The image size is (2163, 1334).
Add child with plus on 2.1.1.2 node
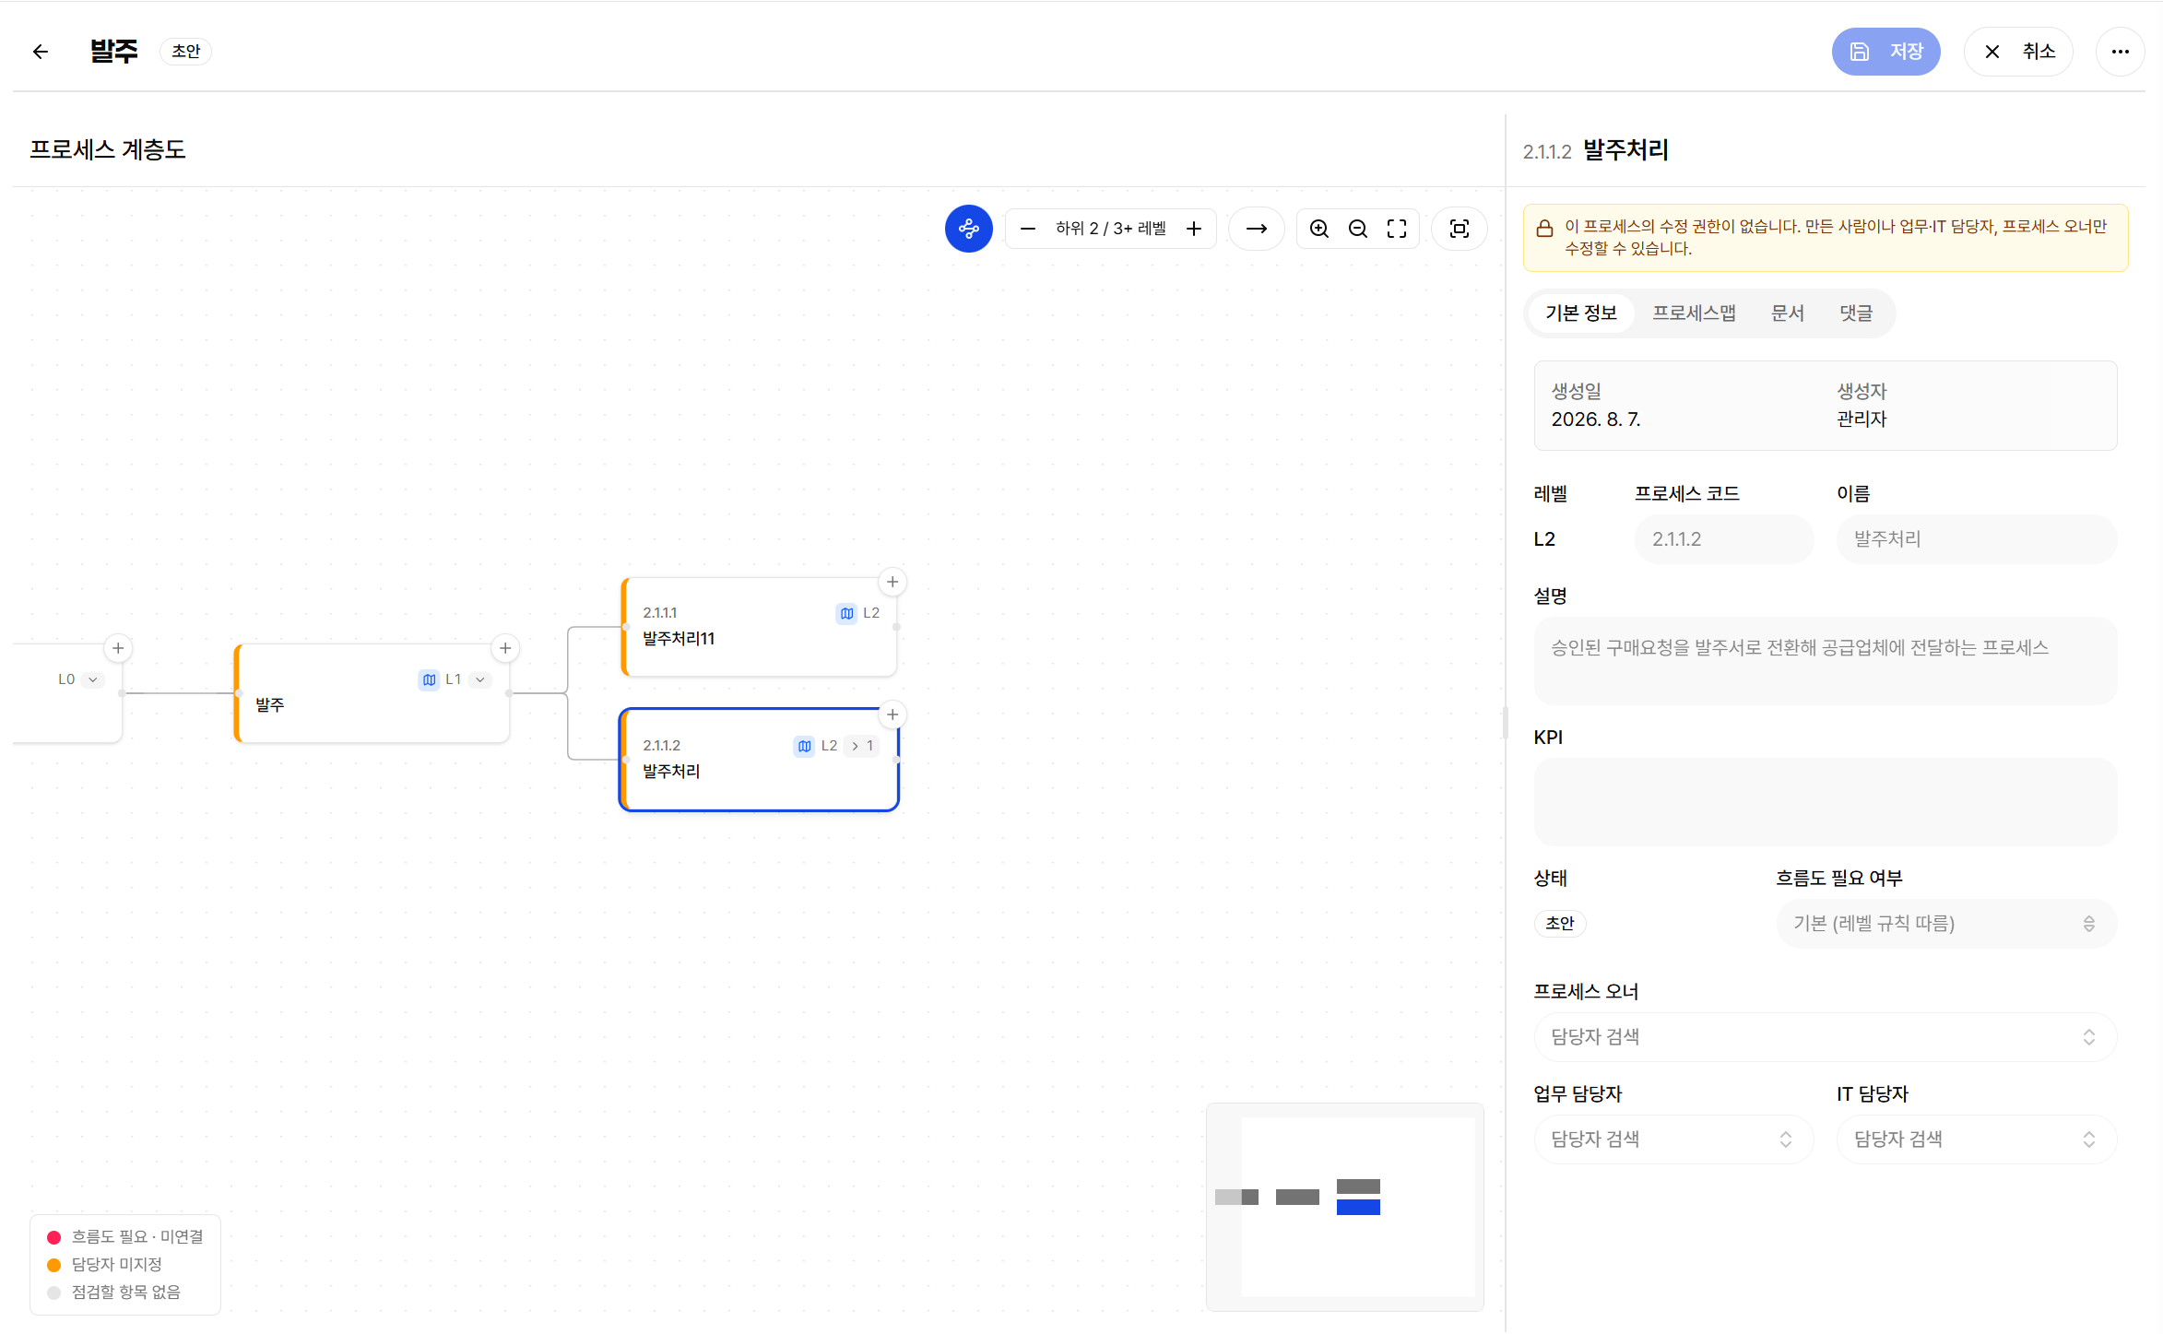892,714
